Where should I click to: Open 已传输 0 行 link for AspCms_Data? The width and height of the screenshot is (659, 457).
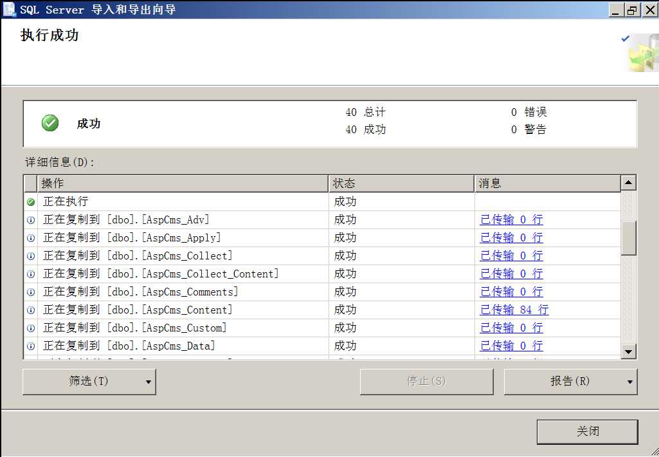click(x=512, y=346)
